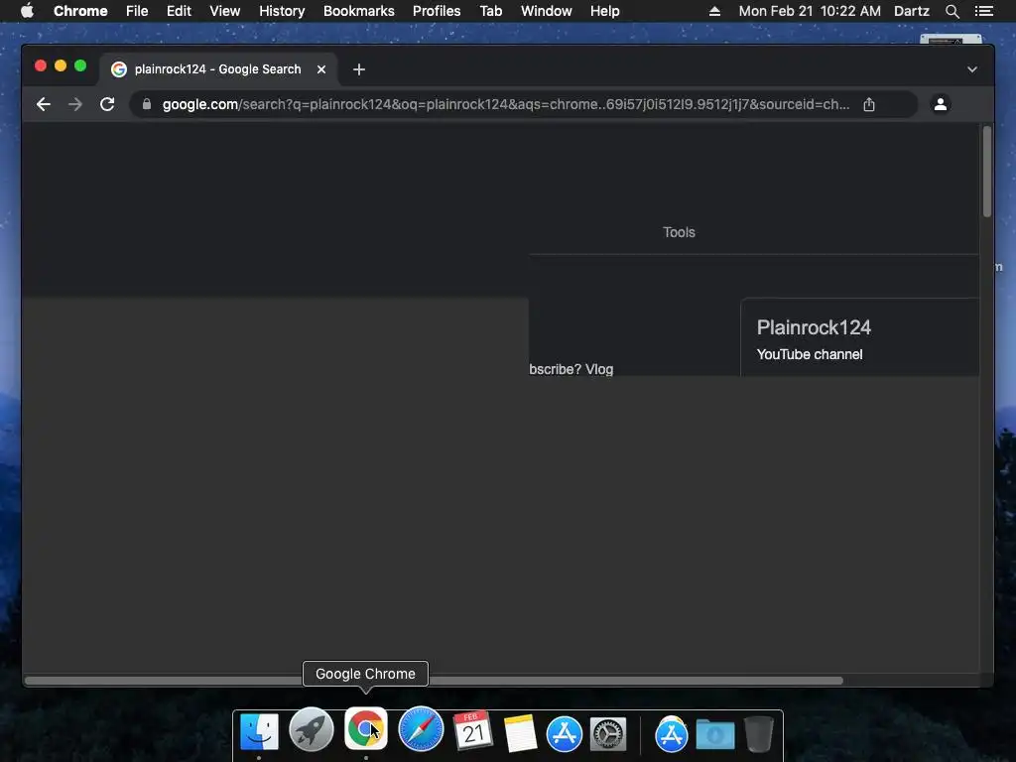Open the Apple menu
The width and height of the screenshot is (1016, 762).
click(x=27, y=11)
